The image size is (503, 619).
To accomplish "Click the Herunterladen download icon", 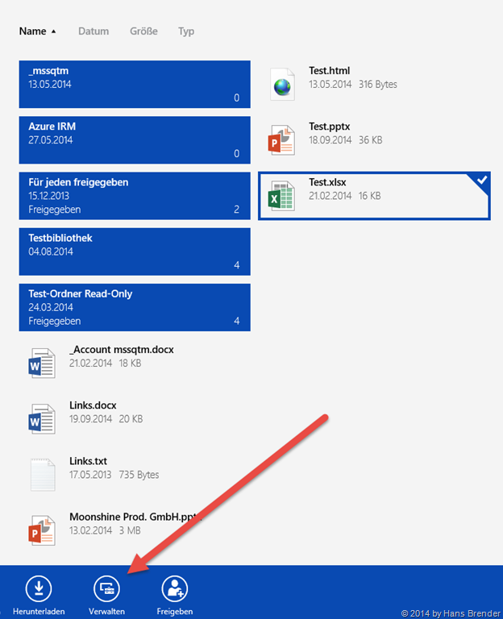I will click(38, 588).
